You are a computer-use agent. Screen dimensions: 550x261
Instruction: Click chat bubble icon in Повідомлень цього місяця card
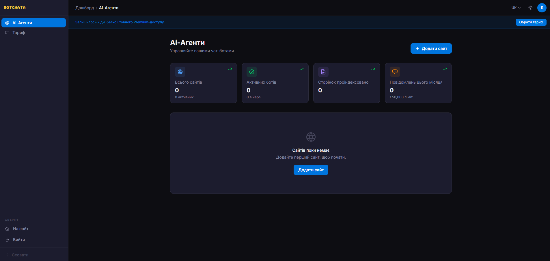395,72
